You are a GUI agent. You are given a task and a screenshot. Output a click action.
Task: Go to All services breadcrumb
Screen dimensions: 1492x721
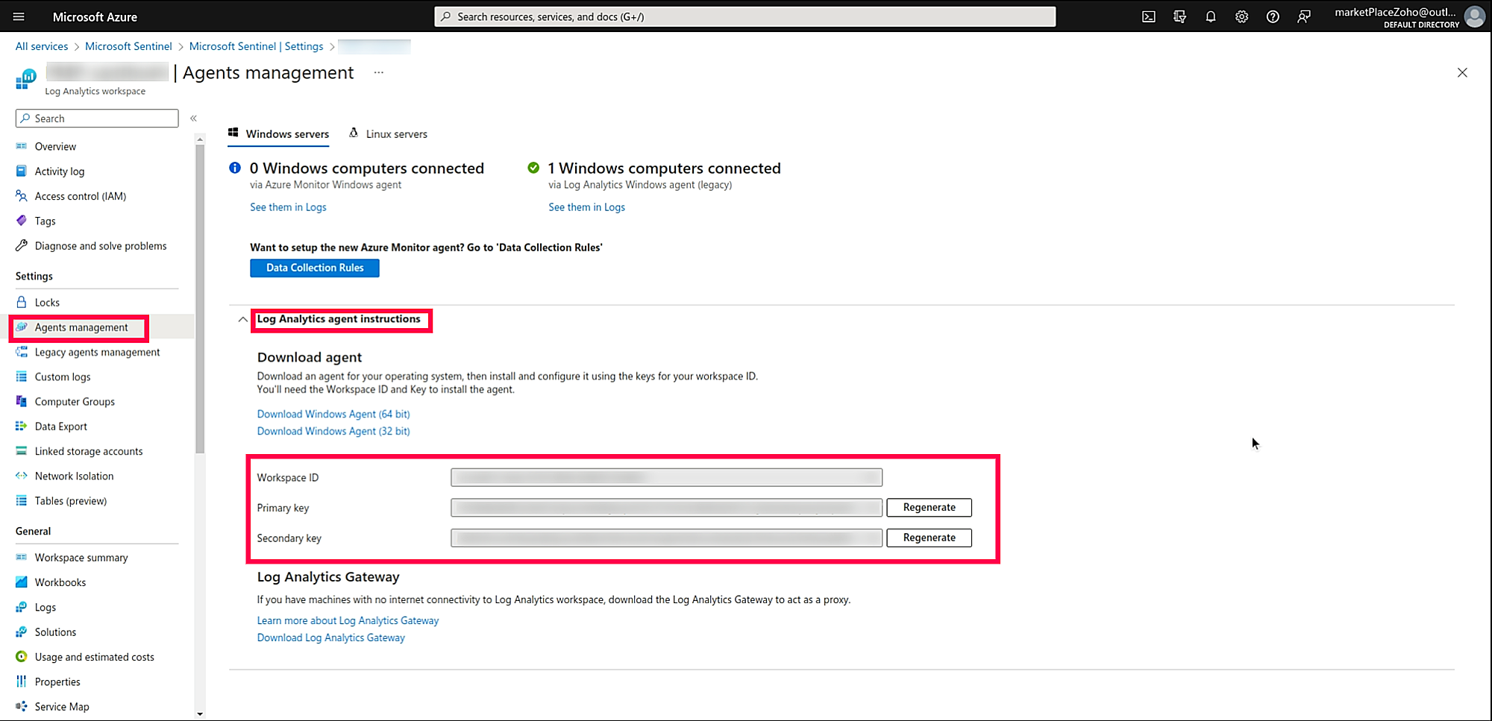click(42, 46)
